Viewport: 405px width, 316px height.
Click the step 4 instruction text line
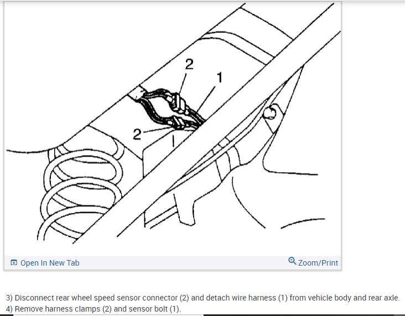94,309
